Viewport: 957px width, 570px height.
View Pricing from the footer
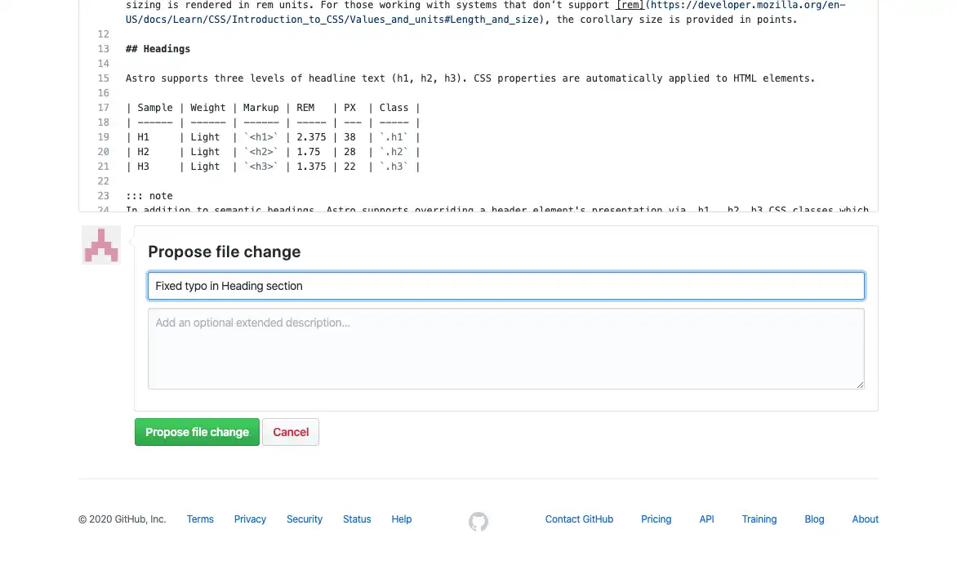[656, 519]
